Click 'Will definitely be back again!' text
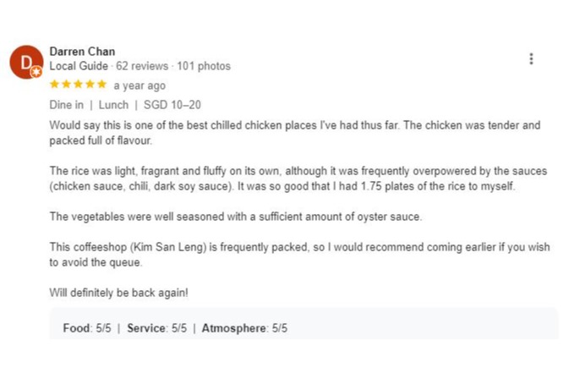Image resolution: width=569 pixels, height=379 pixels. [x=118, y=293]
